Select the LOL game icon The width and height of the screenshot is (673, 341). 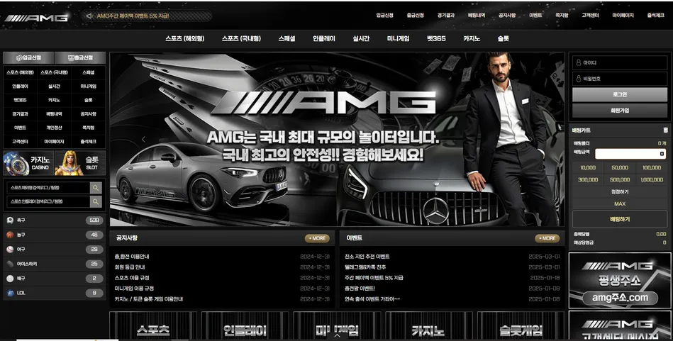[11, 293]
